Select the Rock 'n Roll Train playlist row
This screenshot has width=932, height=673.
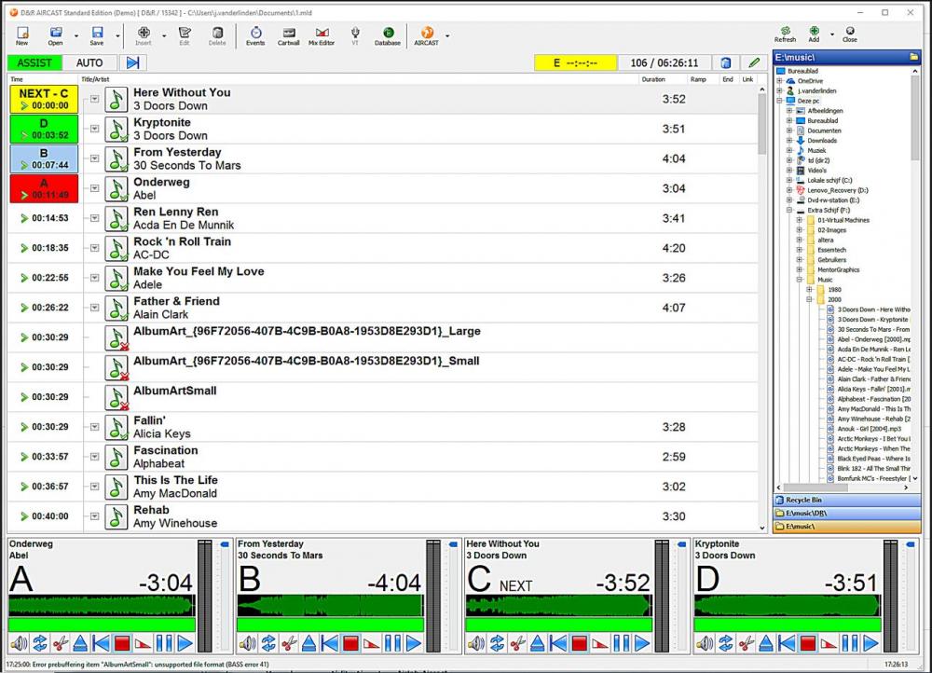pos(383,248)
